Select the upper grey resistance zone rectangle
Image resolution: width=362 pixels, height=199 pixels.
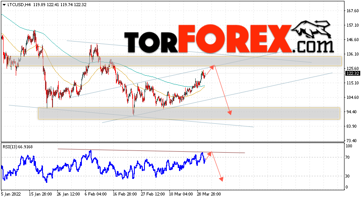[x=174, y=61]
